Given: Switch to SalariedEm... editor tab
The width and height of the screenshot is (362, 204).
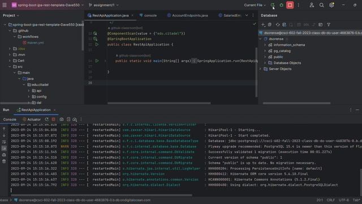Looking at the screenshot, I should (230, 15).
